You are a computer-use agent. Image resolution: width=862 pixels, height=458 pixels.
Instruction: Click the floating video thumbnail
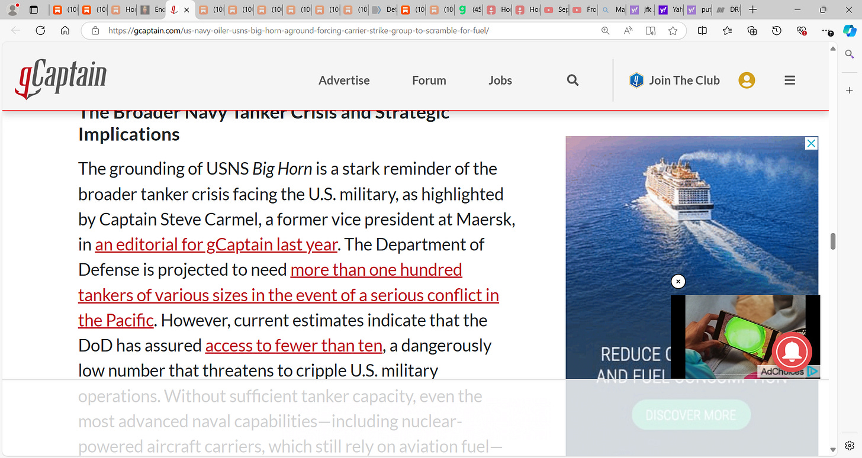pos(745,337)
